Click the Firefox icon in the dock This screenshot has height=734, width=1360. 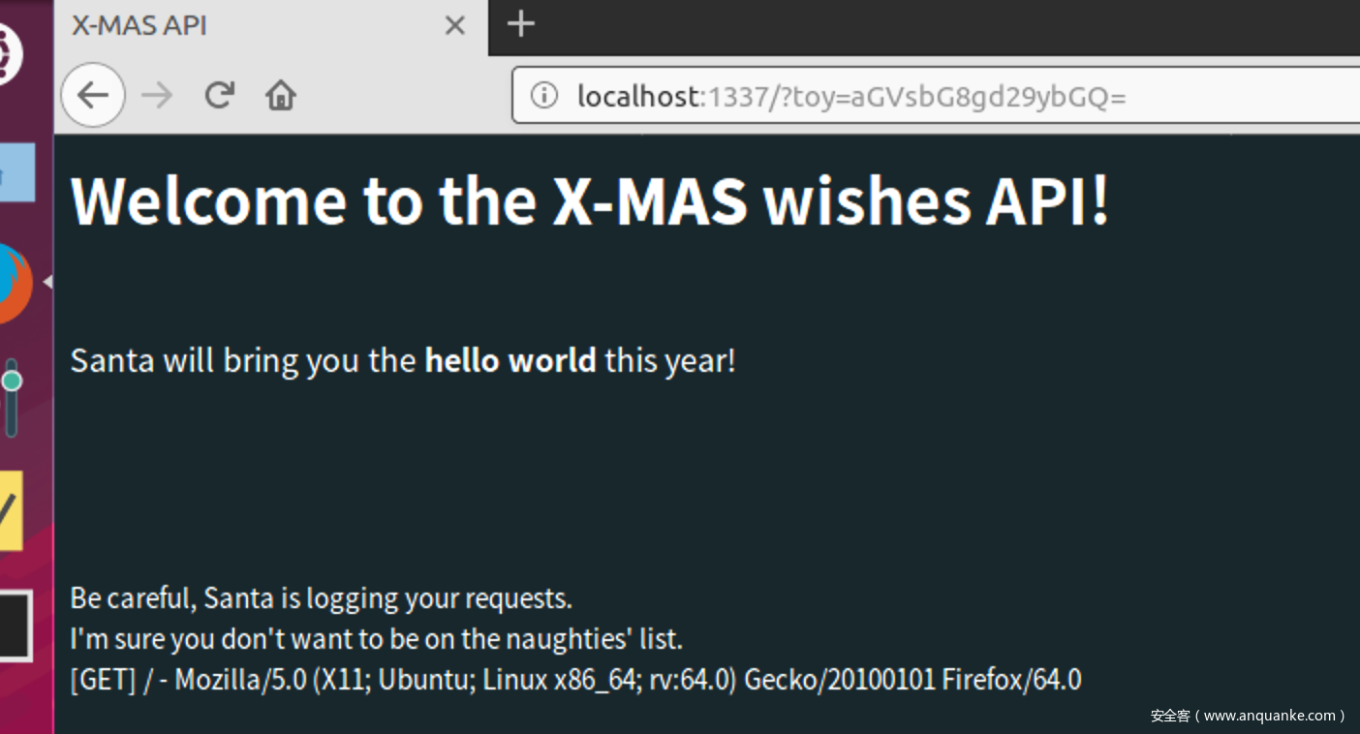pos(12,283)
